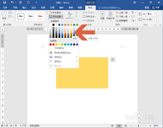This screenshot has width=163, height=128.
Task: Select the black outline Abc shape style
Action: (x=21, y=16)
